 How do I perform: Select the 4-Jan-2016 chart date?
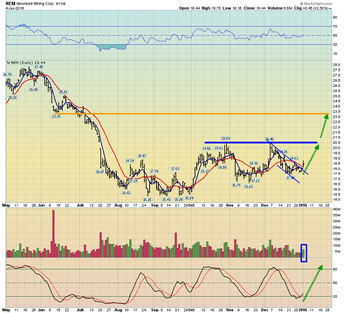(x=15, y=8)
